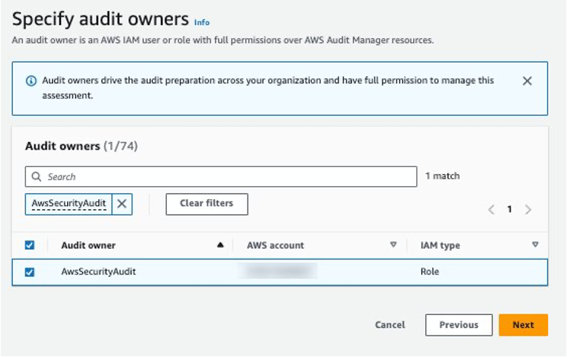This screenshot has height=357, width=567.
Task: Open the Info link beside the page title
Action: point(202,22)
